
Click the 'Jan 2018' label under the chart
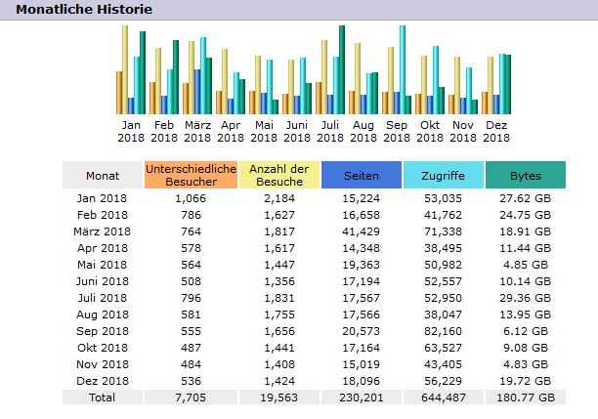coord(131,131)
